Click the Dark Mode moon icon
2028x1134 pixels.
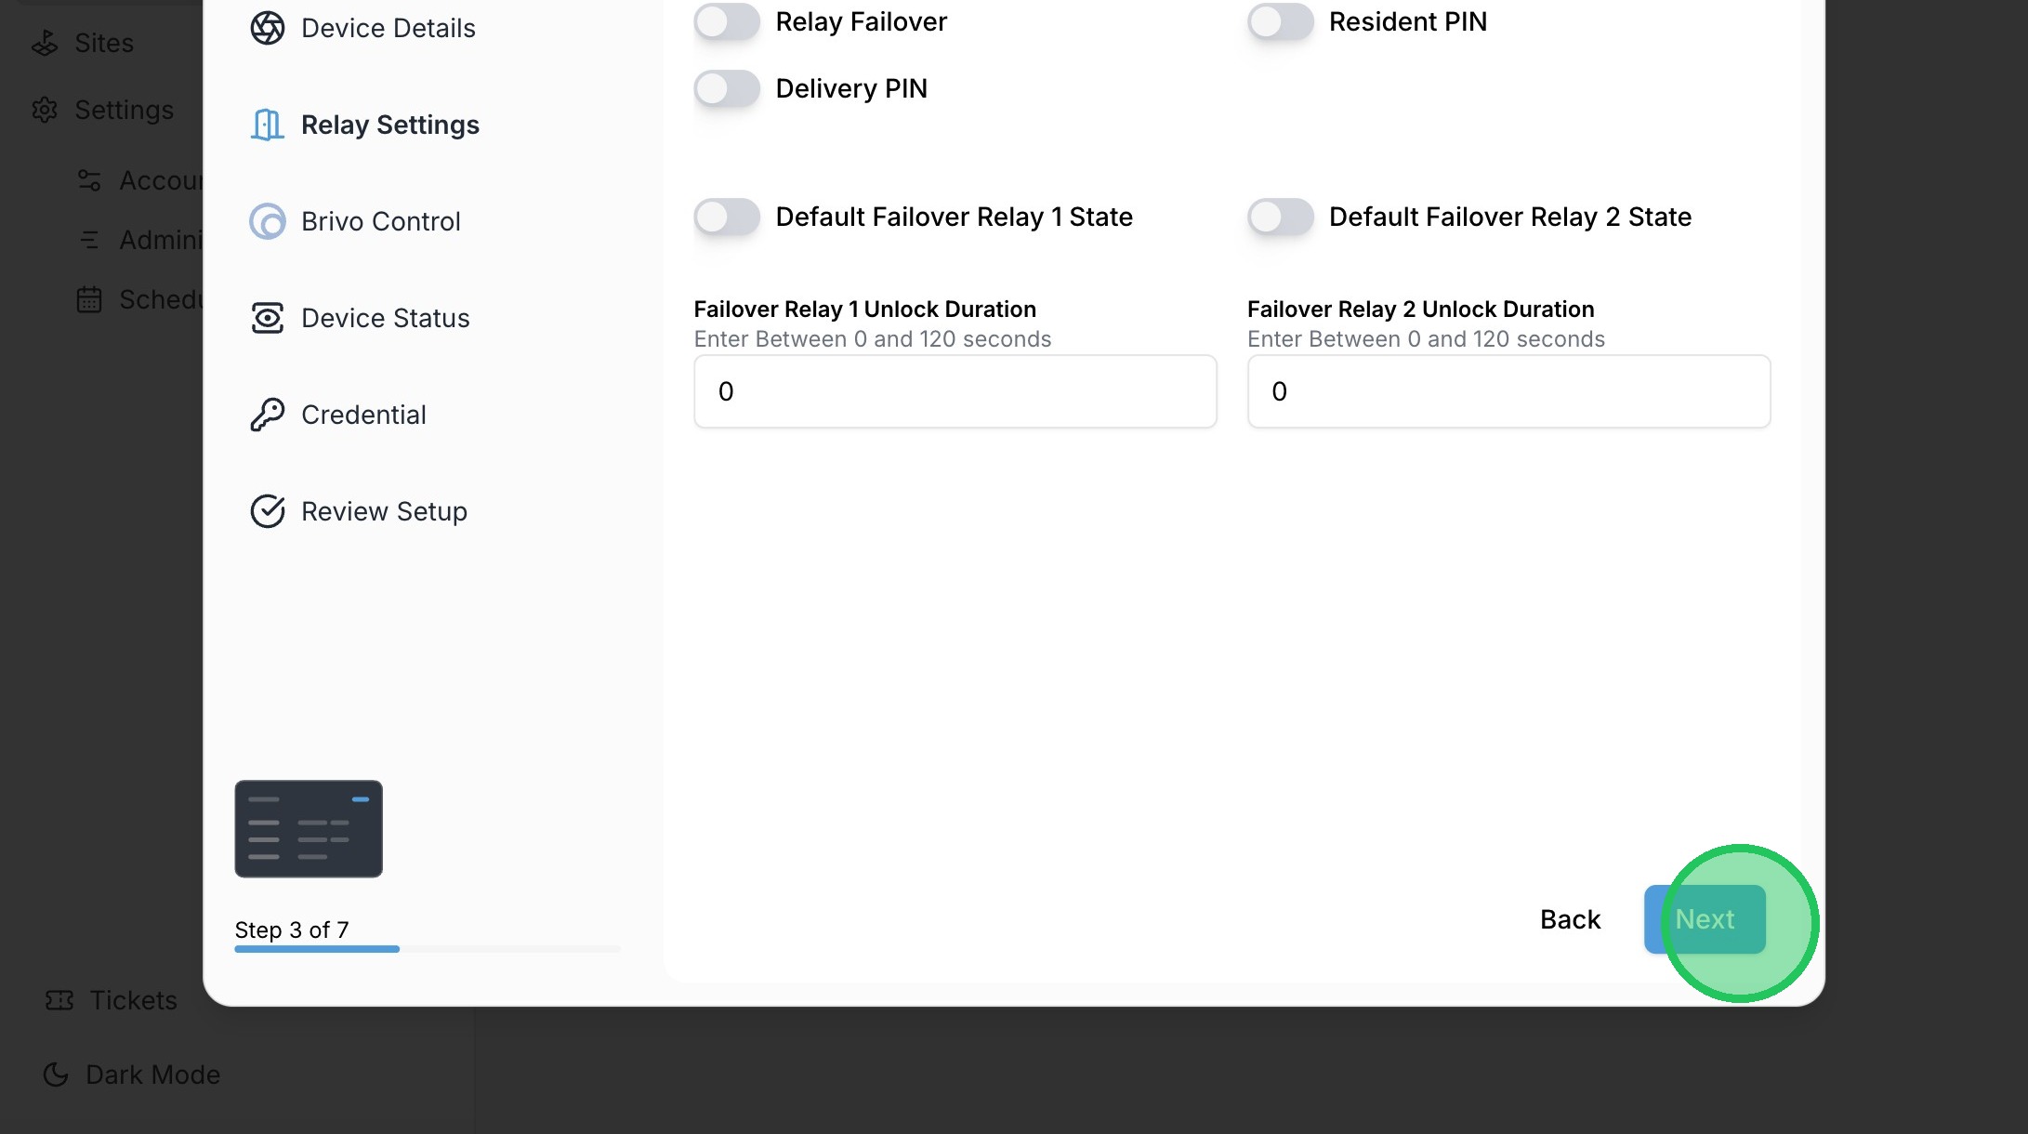coord(56,1075)
